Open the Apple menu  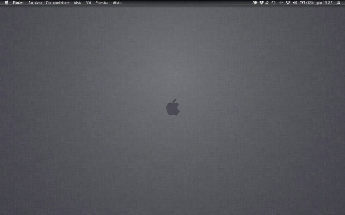tap(7, 2)
